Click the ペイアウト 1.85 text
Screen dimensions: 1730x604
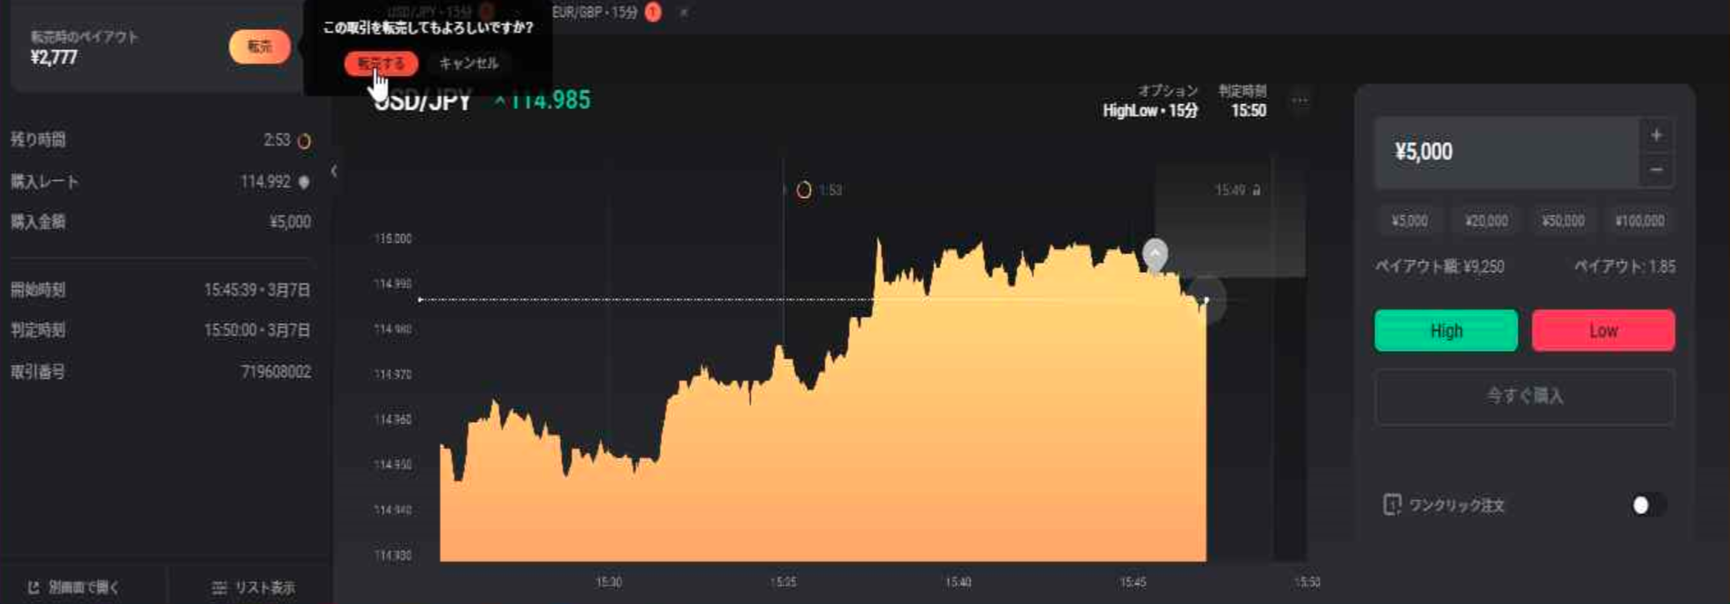(1624, 267)
